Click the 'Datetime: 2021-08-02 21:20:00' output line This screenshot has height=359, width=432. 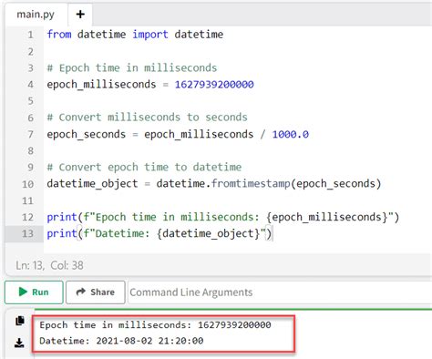121,341
